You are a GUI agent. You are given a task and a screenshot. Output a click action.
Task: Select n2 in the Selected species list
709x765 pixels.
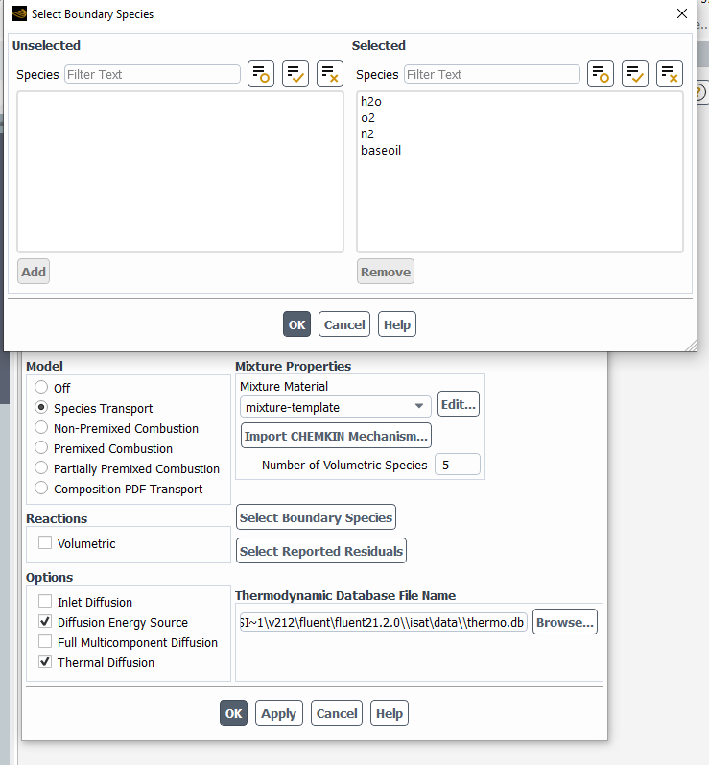coord(367,133)
